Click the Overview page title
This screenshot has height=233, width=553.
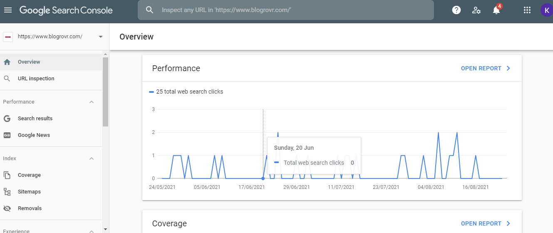tap(136, 37)
